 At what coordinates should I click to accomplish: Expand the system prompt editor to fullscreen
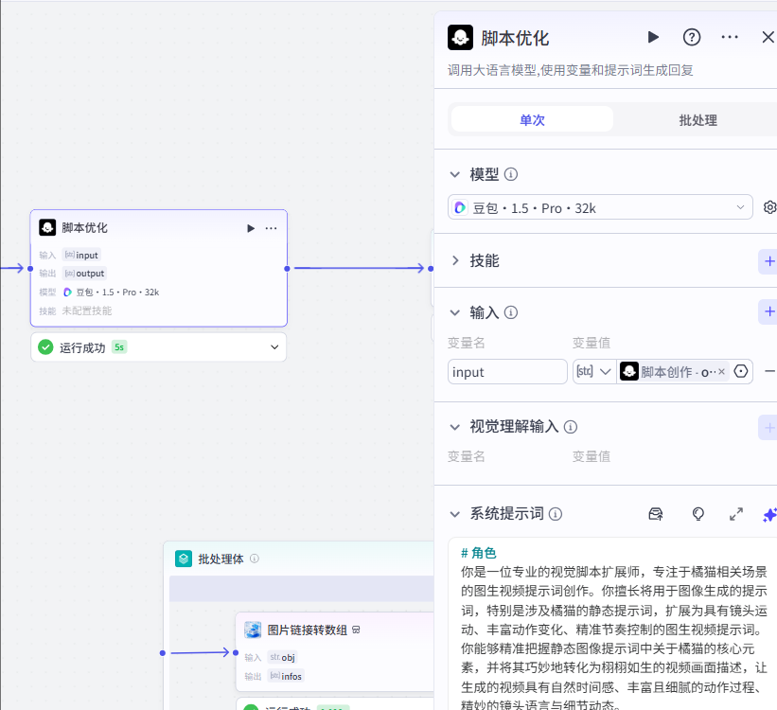pos(736,514)
